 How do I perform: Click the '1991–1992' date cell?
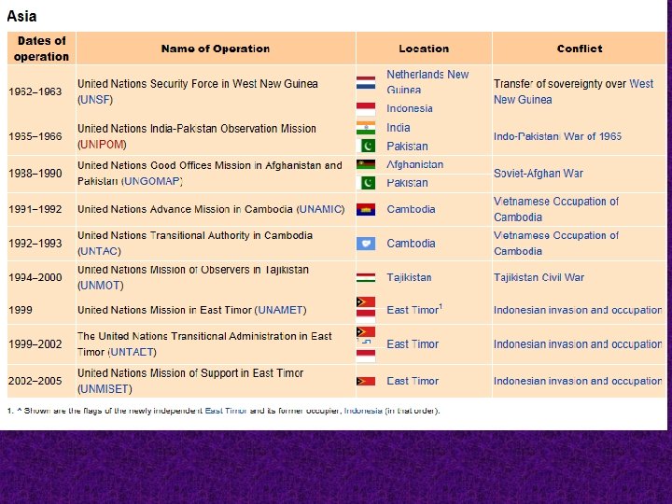pos(35,210)
